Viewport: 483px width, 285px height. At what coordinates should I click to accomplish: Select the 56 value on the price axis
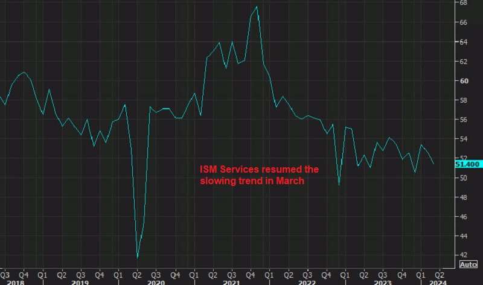click(x=464, y=120)
